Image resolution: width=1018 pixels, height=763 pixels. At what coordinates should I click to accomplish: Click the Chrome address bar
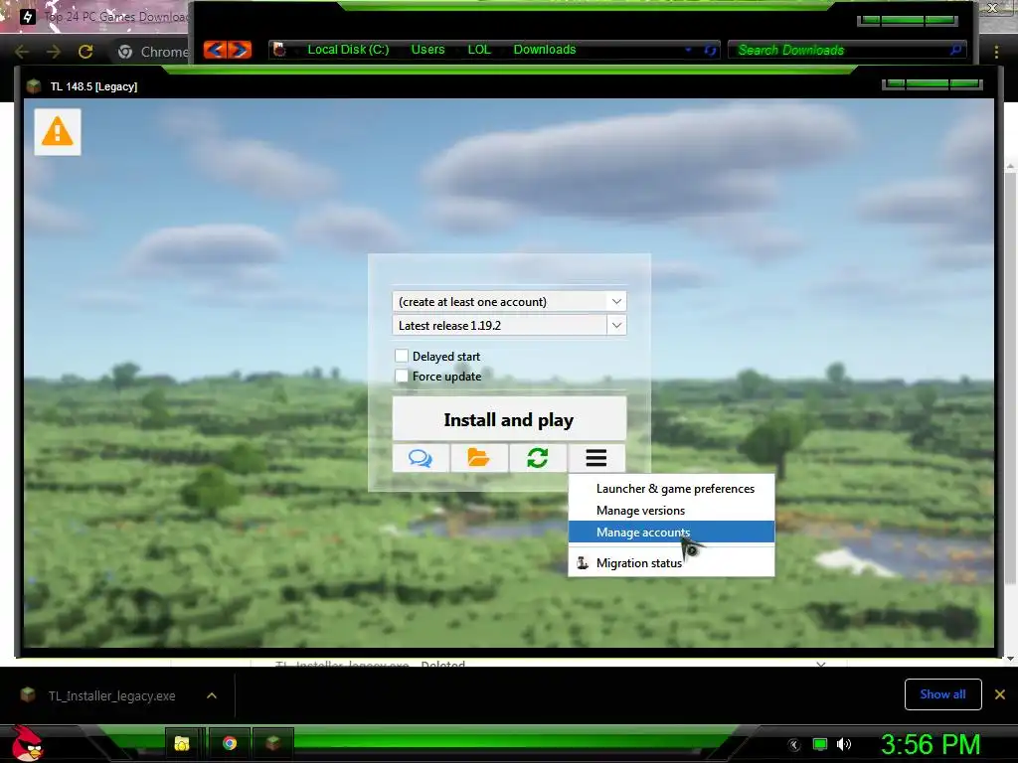(x=152, y=52)
